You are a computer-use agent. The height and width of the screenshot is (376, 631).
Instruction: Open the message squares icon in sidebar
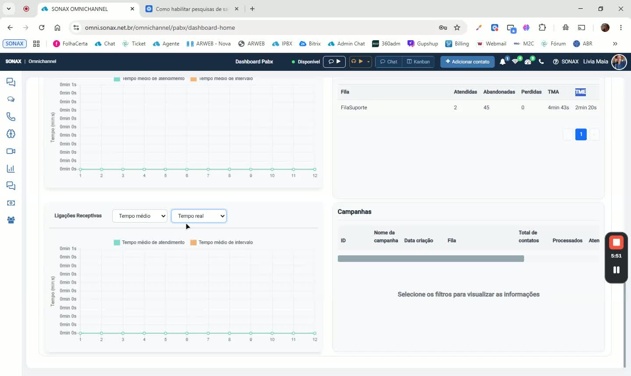click(11, 186)
